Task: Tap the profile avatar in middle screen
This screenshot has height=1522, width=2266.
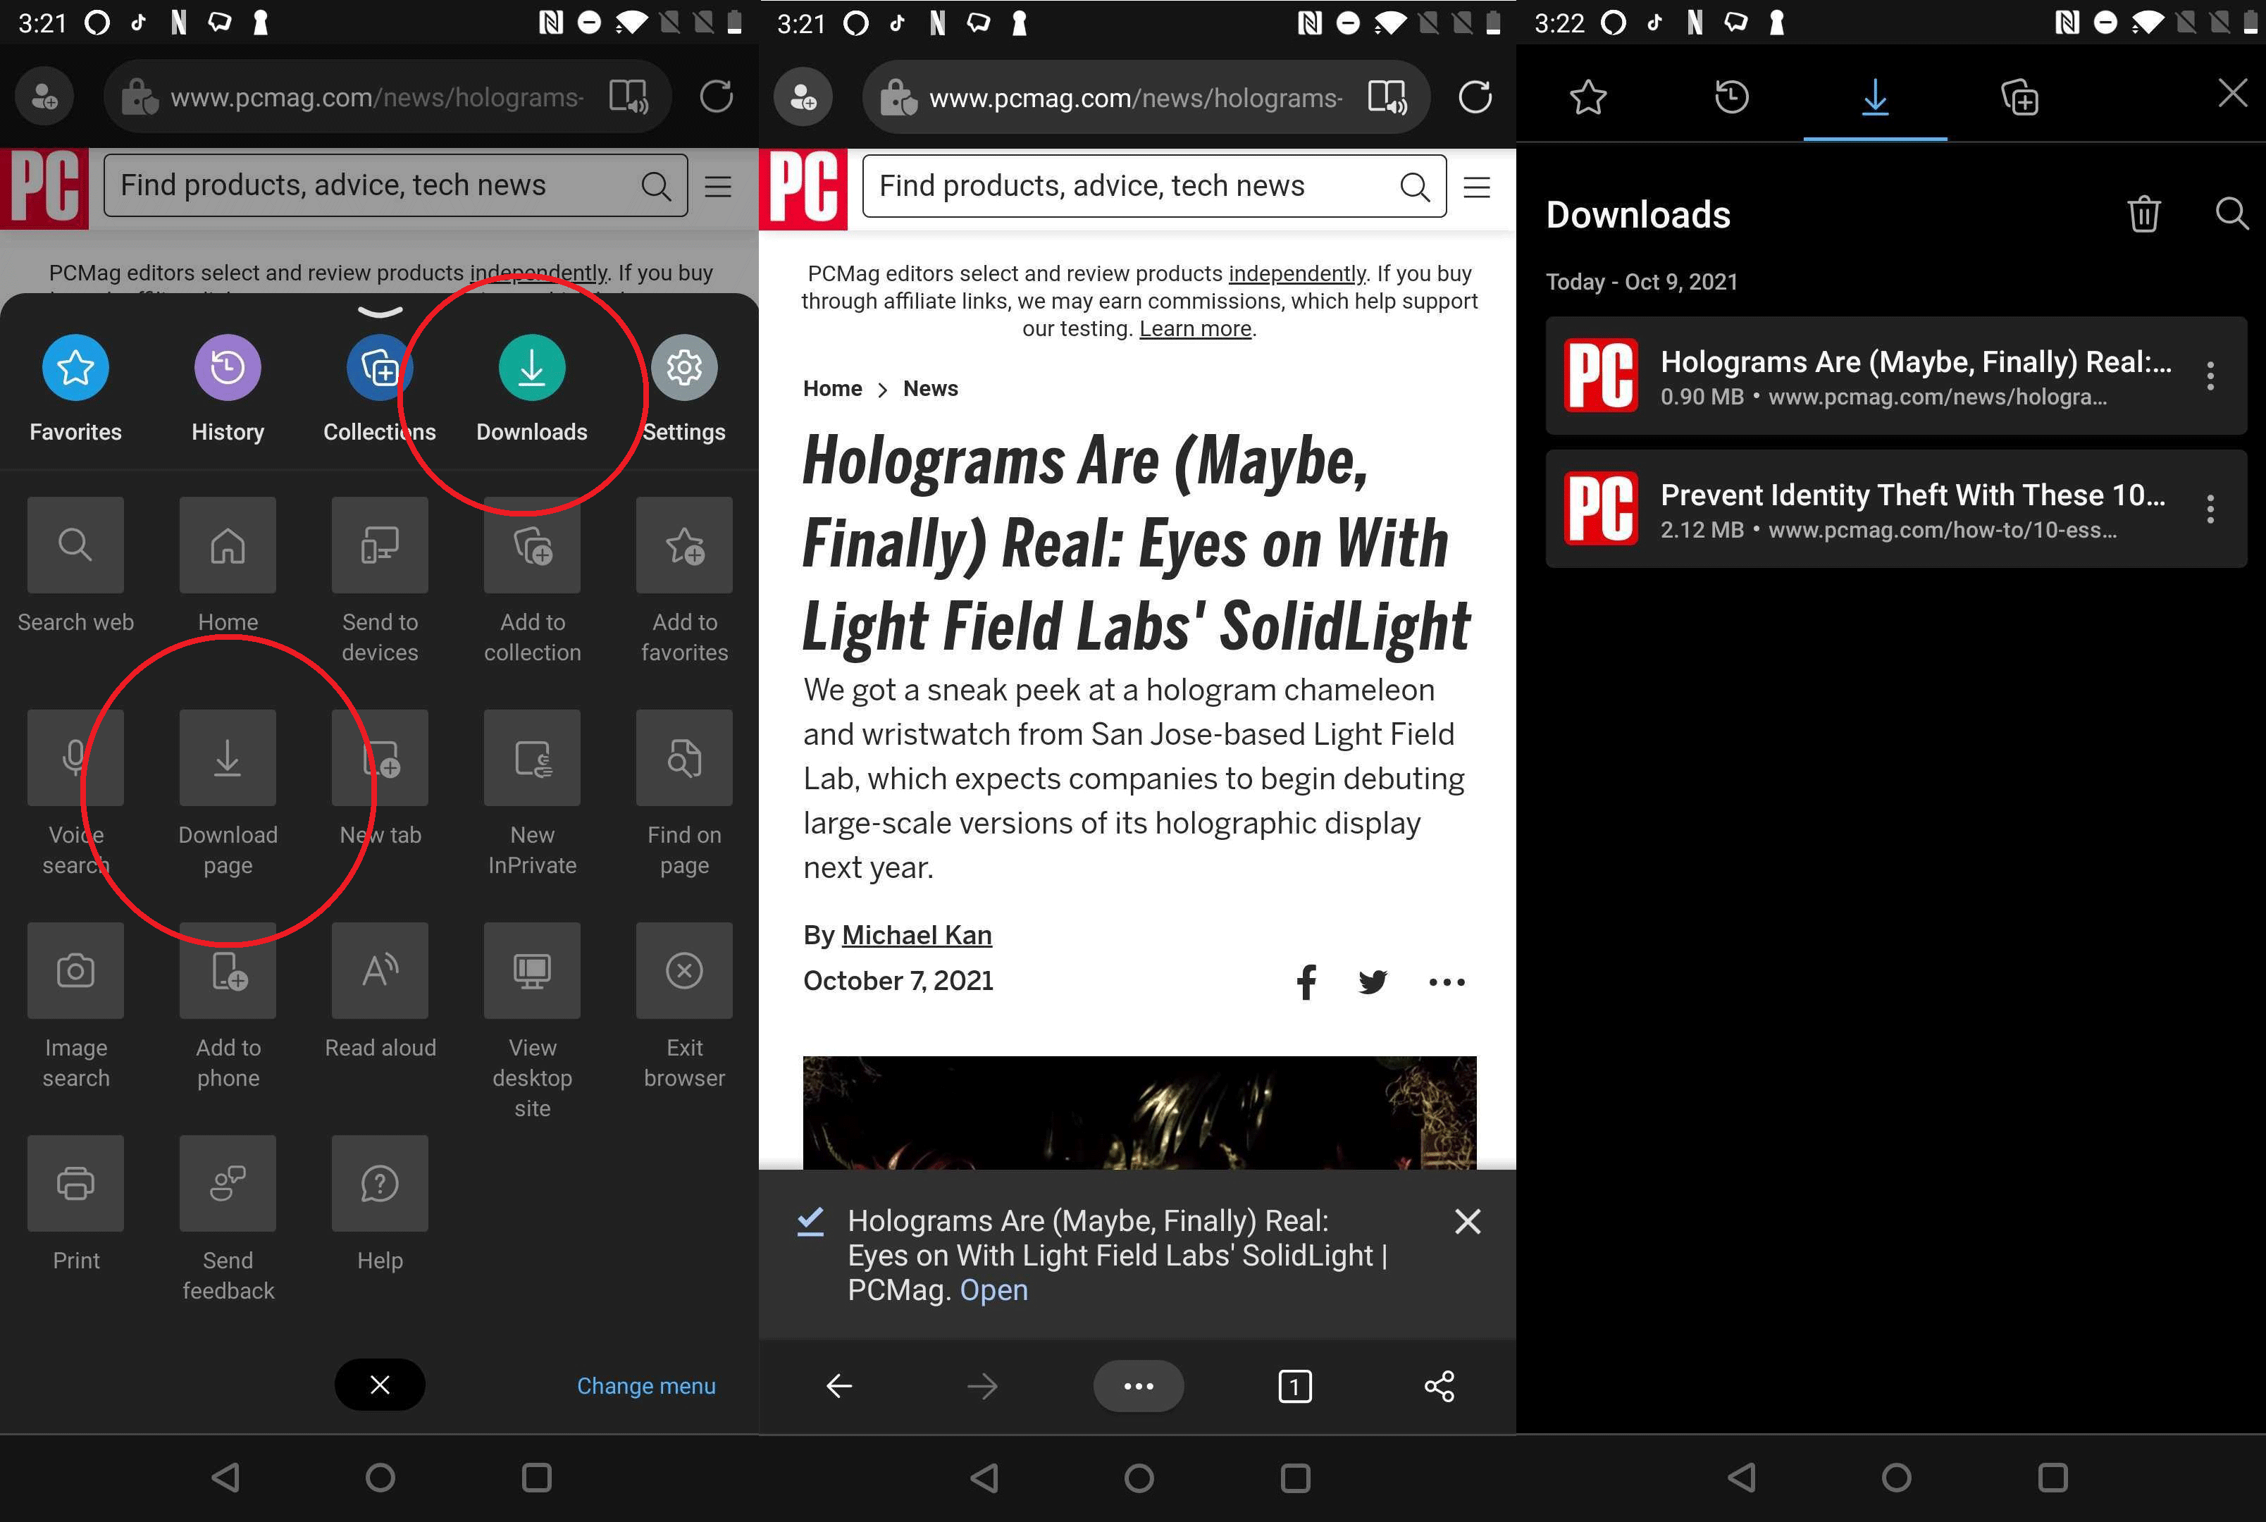Action: [803, 97]
